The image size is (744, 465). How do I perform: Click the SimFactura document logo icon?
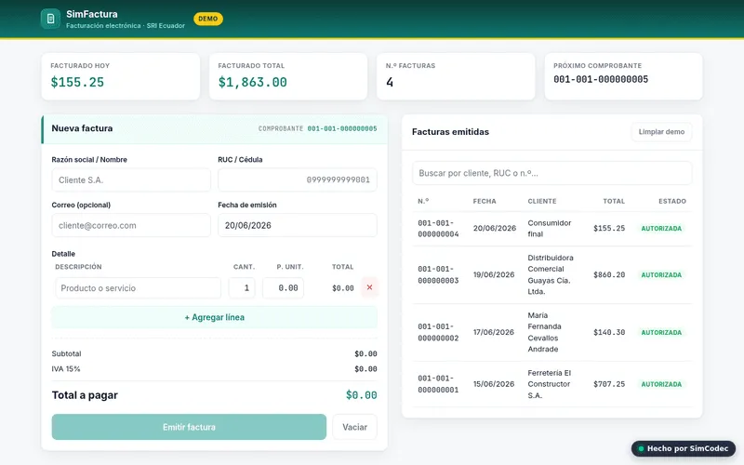[51, 19]
